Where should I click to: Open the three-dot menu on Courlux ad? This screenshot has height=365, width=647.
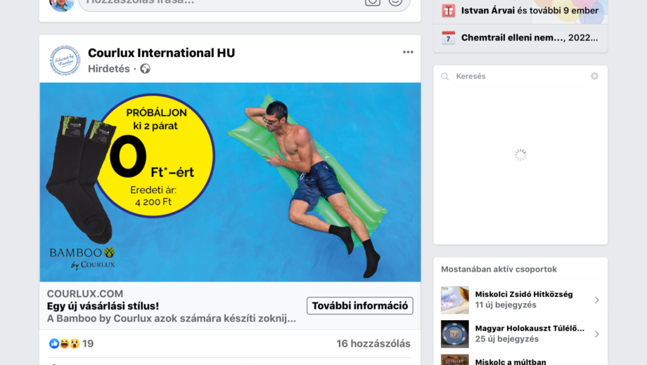point(408,52)
